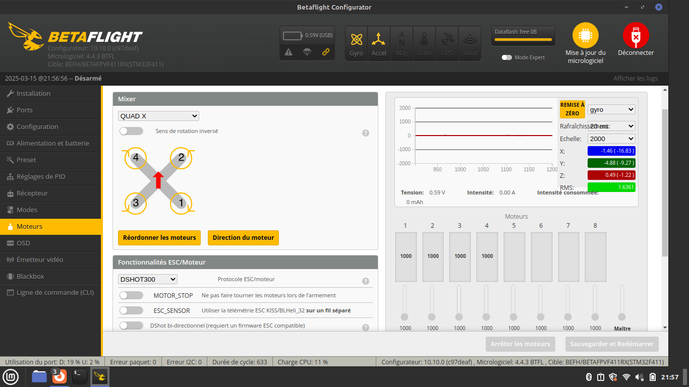
Task: Go to the Réglages de PID tab
Action: click(x=41, y=176)
